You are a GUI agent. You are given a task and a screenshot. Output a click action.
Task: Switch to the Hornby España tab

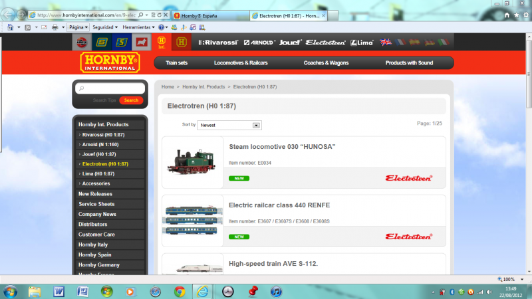click(x=211, y=15)
